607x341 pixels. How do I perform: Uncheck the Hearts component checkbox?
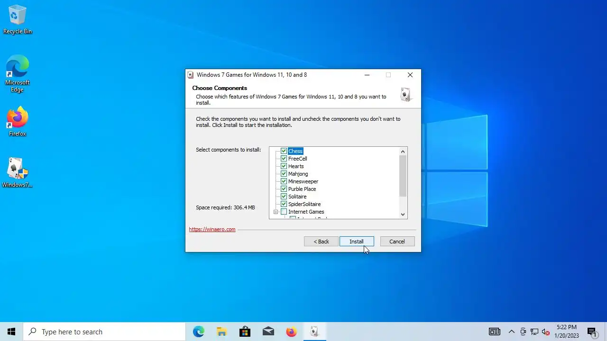tap(284, 166)
